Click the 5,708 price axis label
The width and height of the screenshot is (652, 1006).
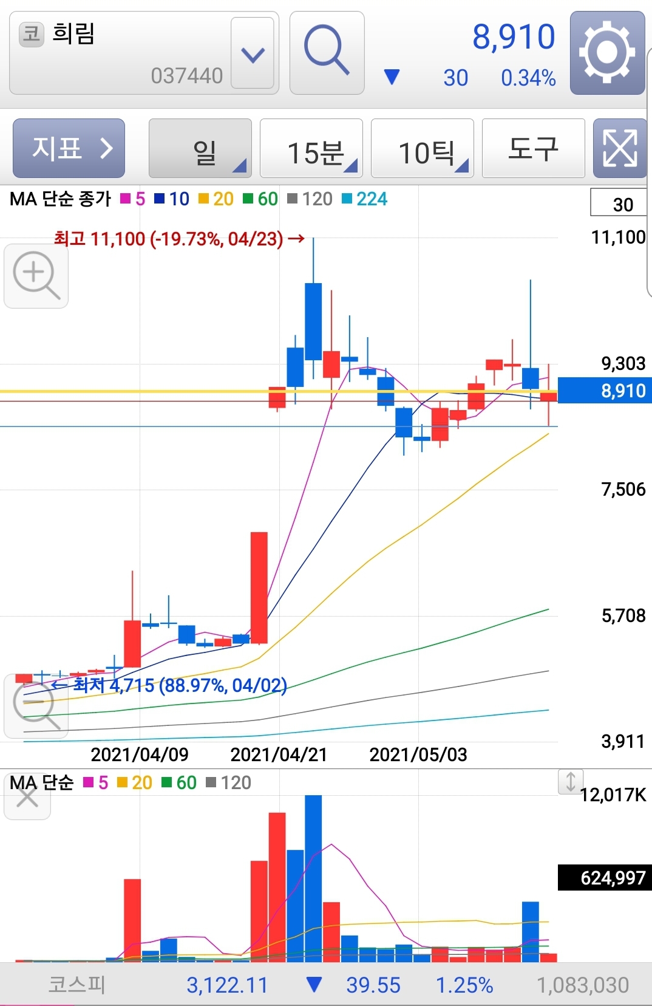coord(623,615)
